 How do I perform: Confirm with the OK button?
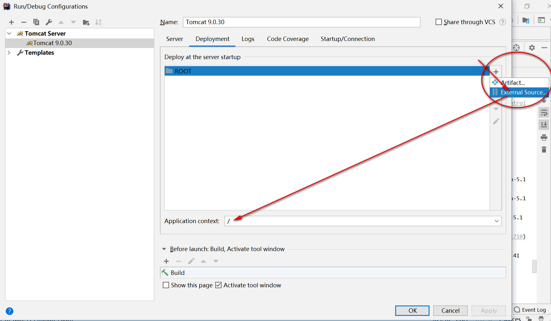412,311
